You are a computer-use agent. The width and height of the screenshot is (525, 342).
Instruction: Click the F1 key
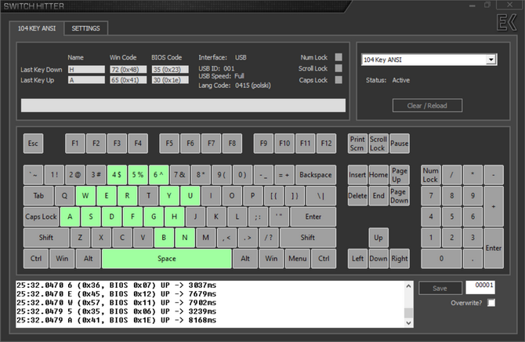pos(75,144)
